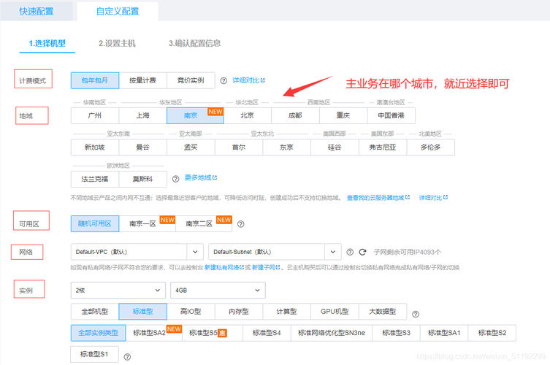Screen dimensions: 550x365
Task: Choose 莫斯科 region
Action: pyautogui.click(x=142, y=179)
